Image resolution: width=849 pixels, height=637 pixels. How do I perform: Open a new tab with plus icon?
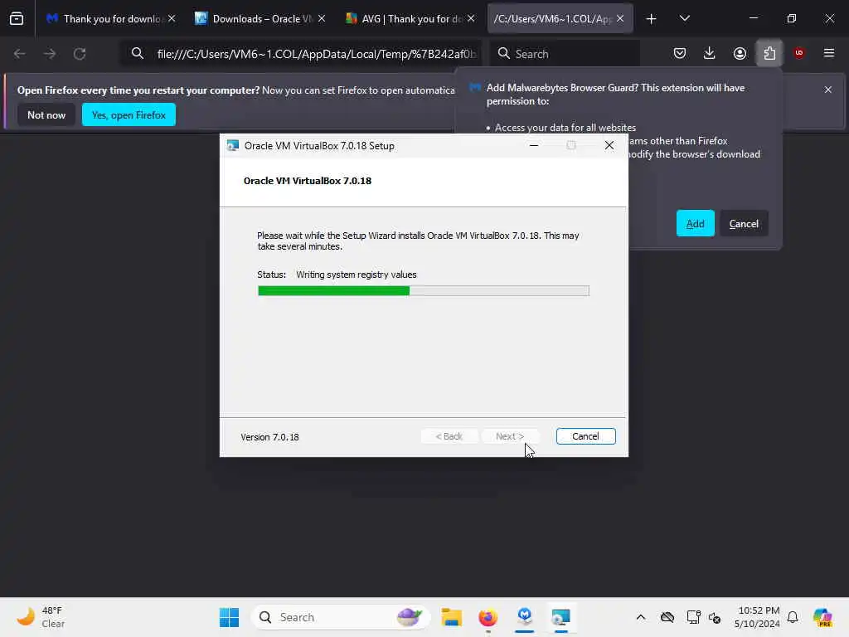coord(652,19)
